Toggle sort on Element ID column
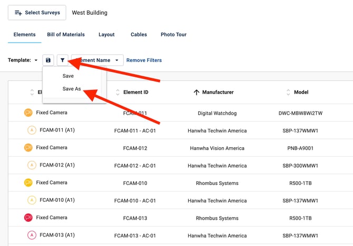The image size is (353, 246). tap(117, 93)
